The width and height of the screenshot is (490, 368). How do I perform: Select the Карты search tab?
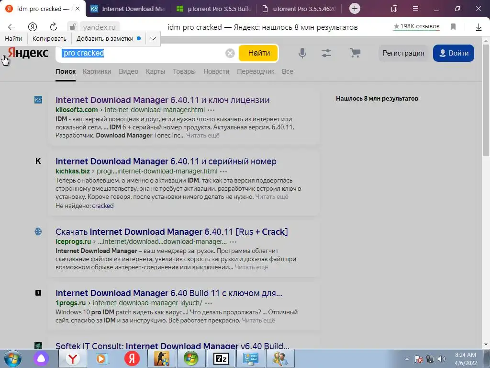pos(156,71)
